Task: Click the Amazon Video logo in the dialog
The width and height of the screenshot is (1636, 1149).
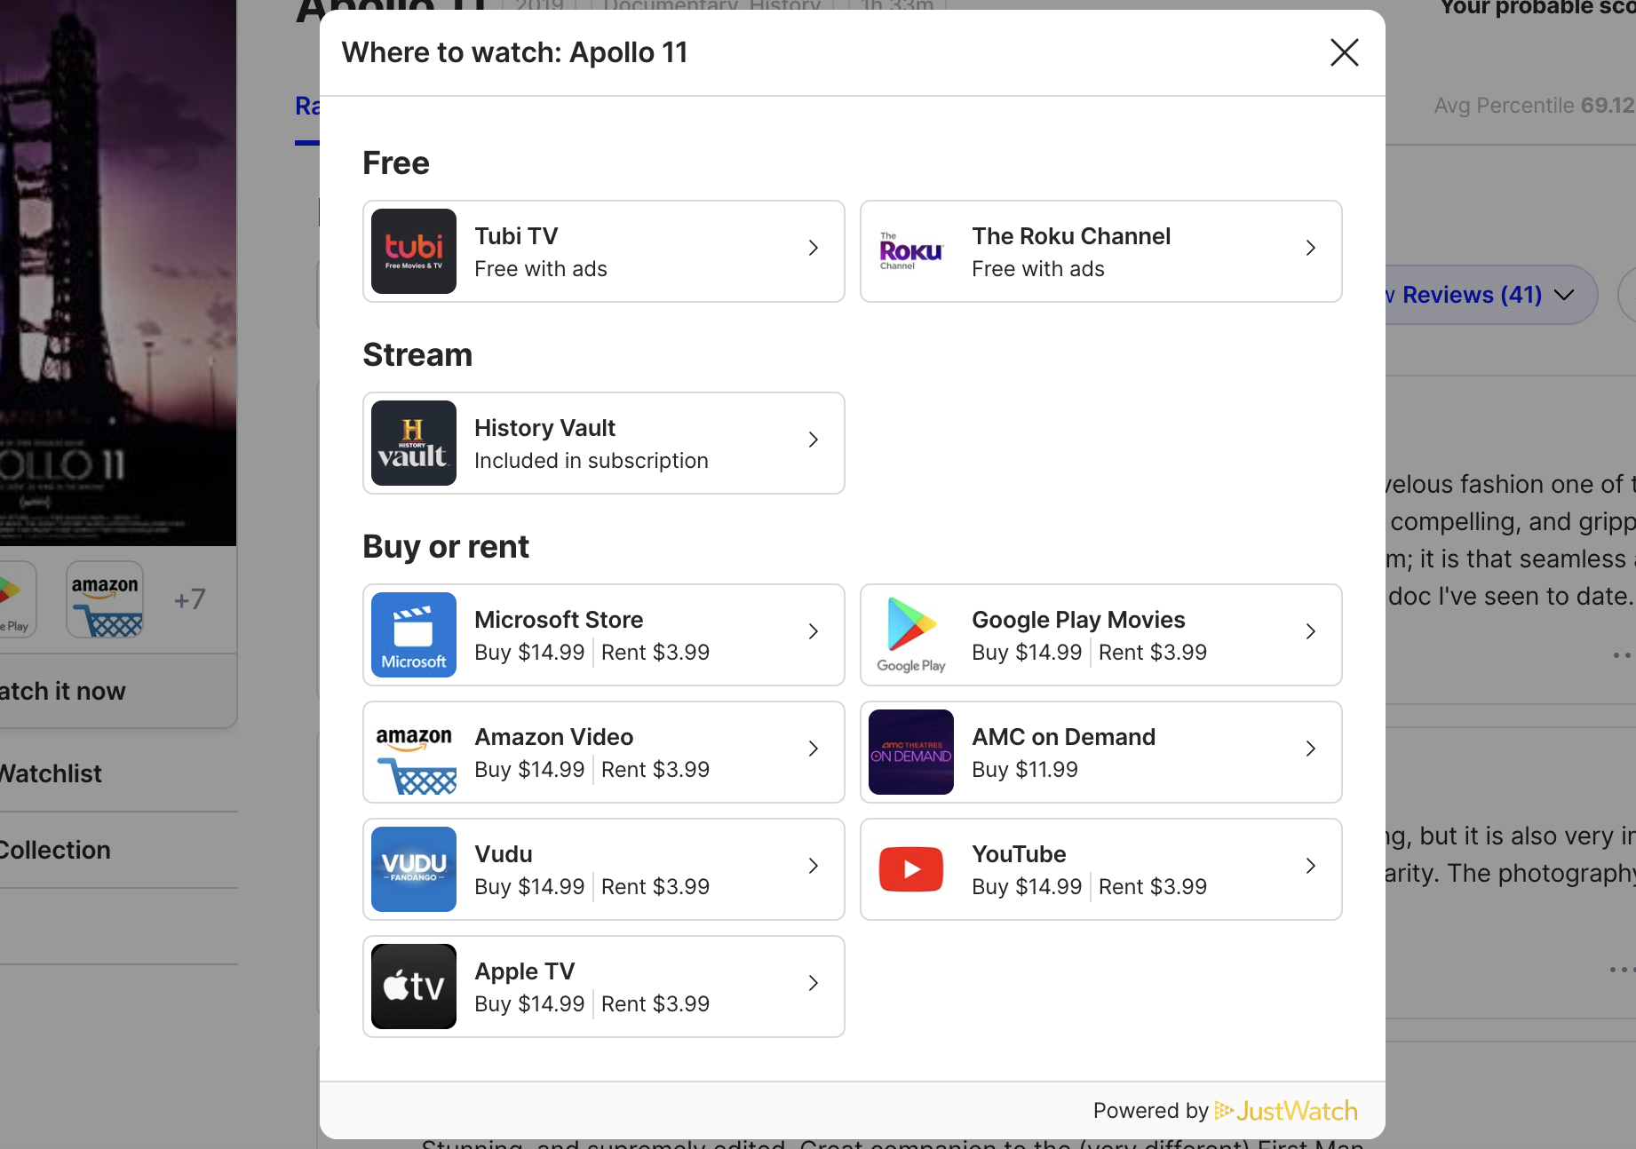Action: pos(414,752)
